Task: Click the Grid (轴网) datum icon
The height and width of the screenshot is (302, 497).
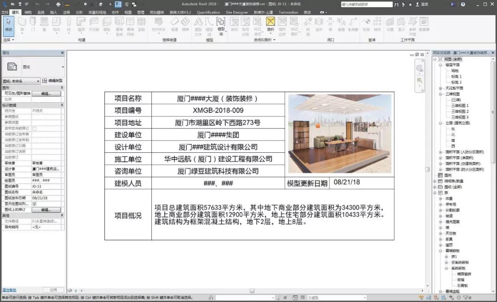Action: (x=377, y=22)
